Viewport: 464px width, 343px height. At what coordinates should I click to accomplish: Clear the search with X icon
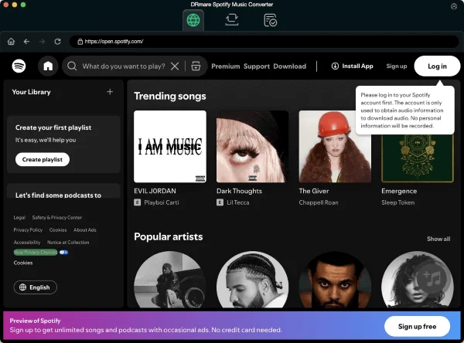pyautogui.click(x=175, y=66)
